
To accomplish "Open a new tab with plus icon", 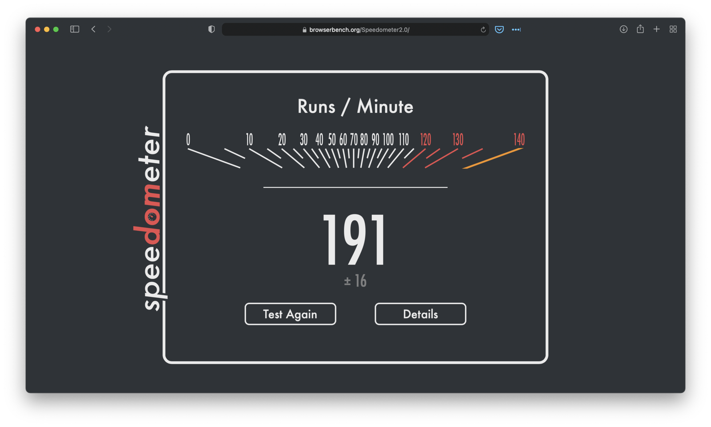I will point(656,29).
